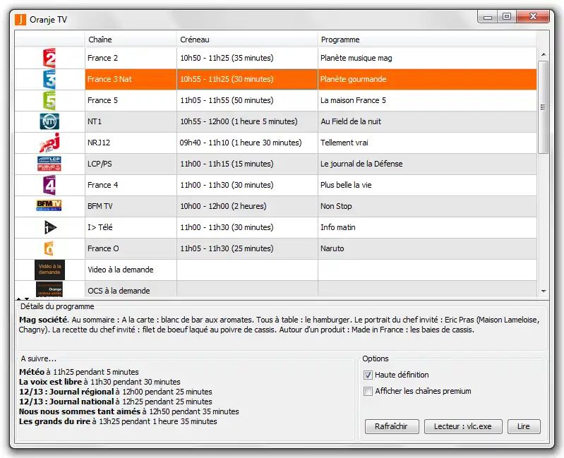564x458 pixels.
Task: Click La voix est libre upcoming entry
Action: tap(100, 382)
